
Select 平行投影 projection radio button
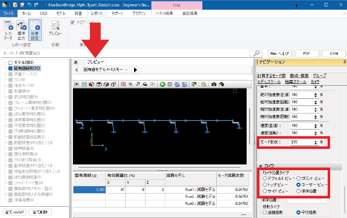(x=299, y=212)
